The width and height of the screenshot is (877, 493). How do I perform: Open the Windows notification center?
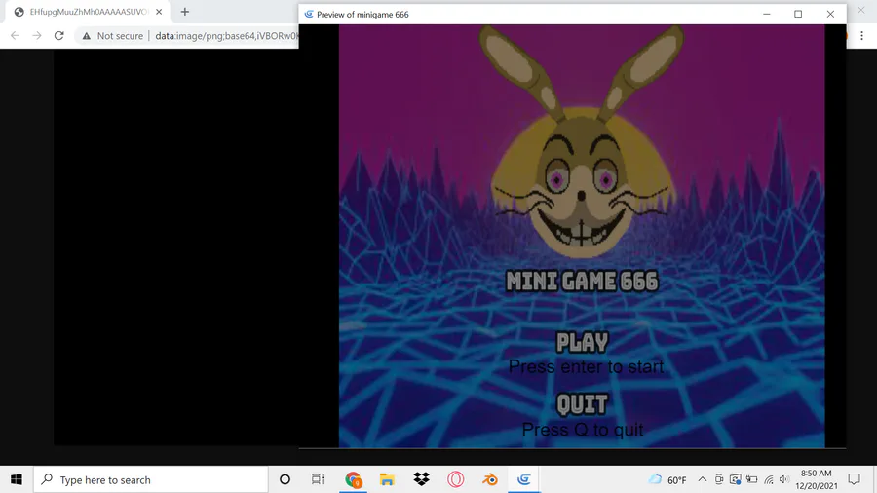[854, 479]
